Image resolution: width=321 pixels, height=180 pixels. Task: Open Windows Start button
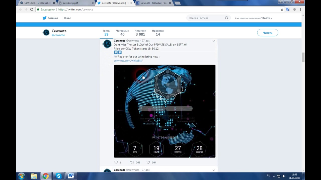pyautogui.click(x=21, y=176)
